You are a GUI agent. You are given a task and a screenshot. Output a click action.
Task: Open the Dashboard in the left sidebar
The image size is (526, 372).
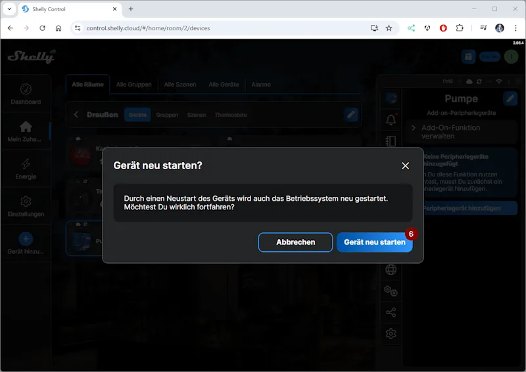coord(26,94)
